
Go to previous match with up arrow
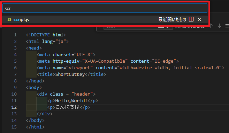211,26
